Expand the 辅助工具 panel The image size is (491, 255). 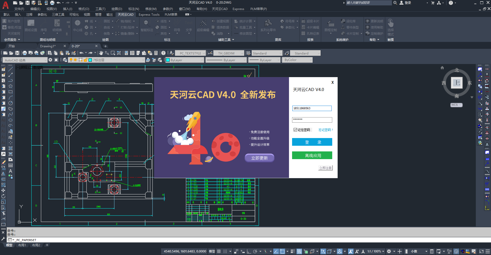tap(226, 40)
